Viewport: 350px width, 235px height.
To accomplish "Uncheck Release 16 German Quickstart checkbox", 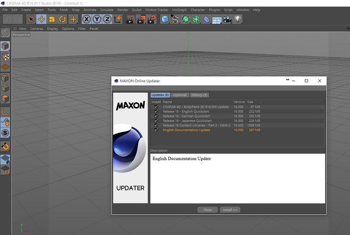I will 156,116.
